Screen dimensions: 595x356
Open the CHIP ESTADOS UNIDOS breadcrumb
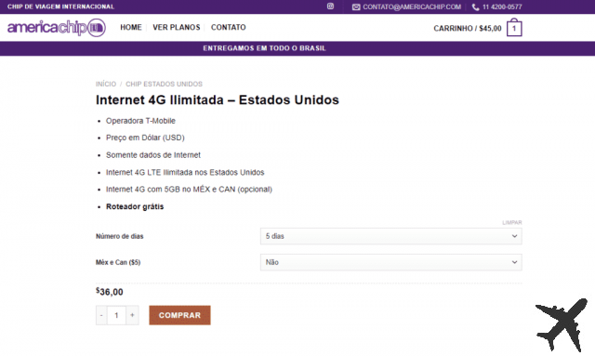(x=164, y=84)
